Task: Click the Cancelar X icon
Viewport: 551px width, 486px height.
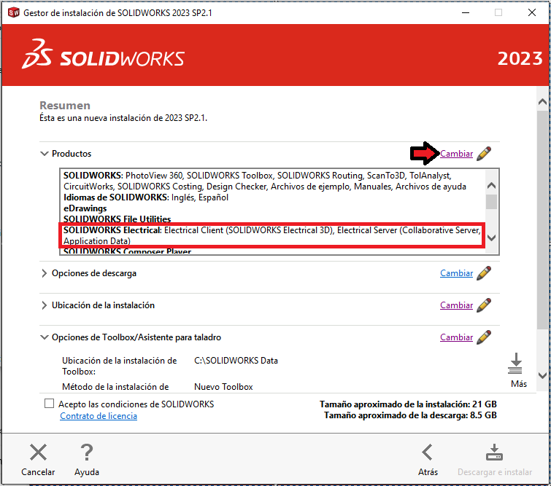Action: point(38,452)
